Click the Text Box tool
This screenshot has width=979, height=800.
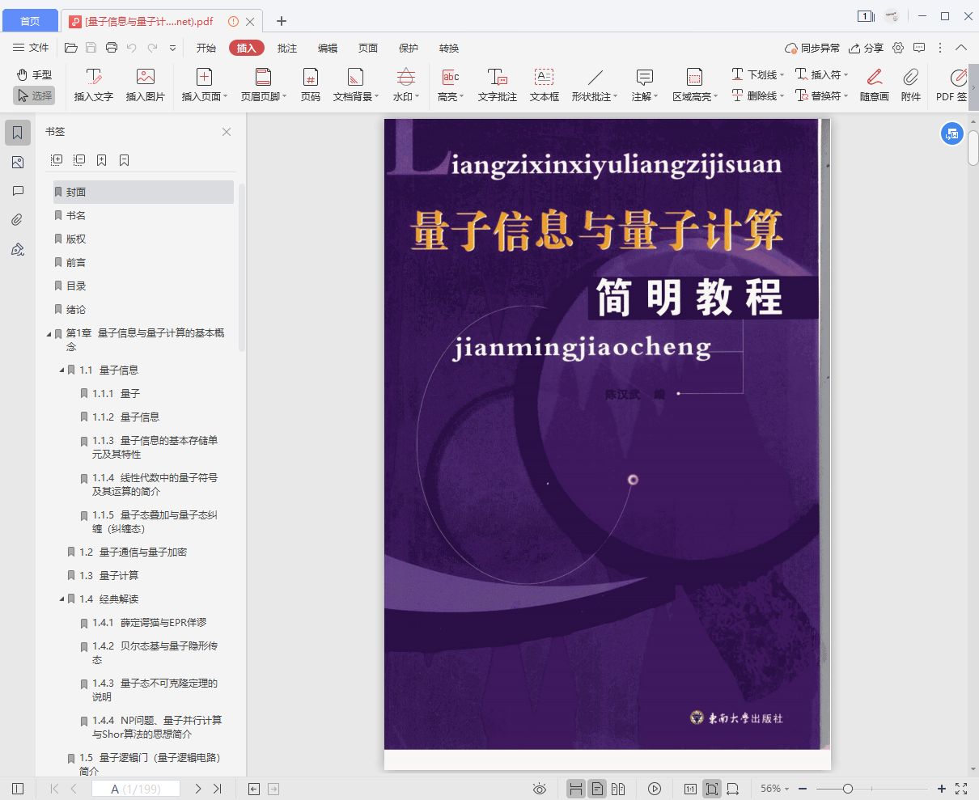pos(545,85)
